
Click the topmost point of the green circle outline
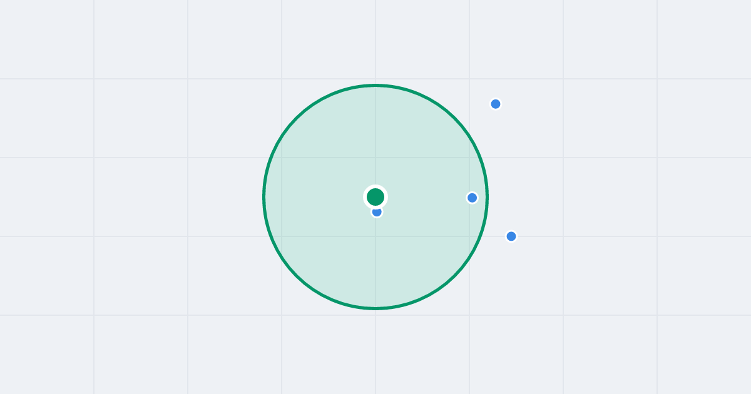point(375,85)
